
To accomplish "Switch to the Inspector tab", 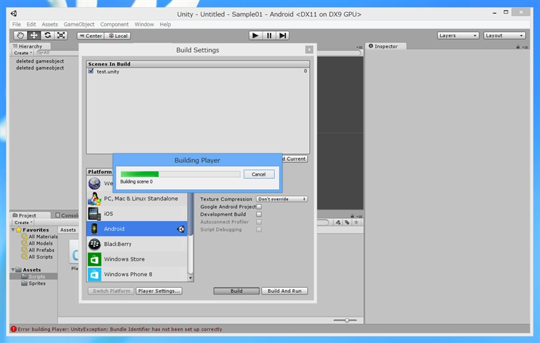I will coord(385,46).
